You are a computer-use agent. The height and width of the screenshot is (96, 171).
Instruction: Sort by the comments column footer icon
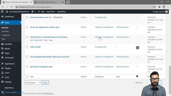137,77
